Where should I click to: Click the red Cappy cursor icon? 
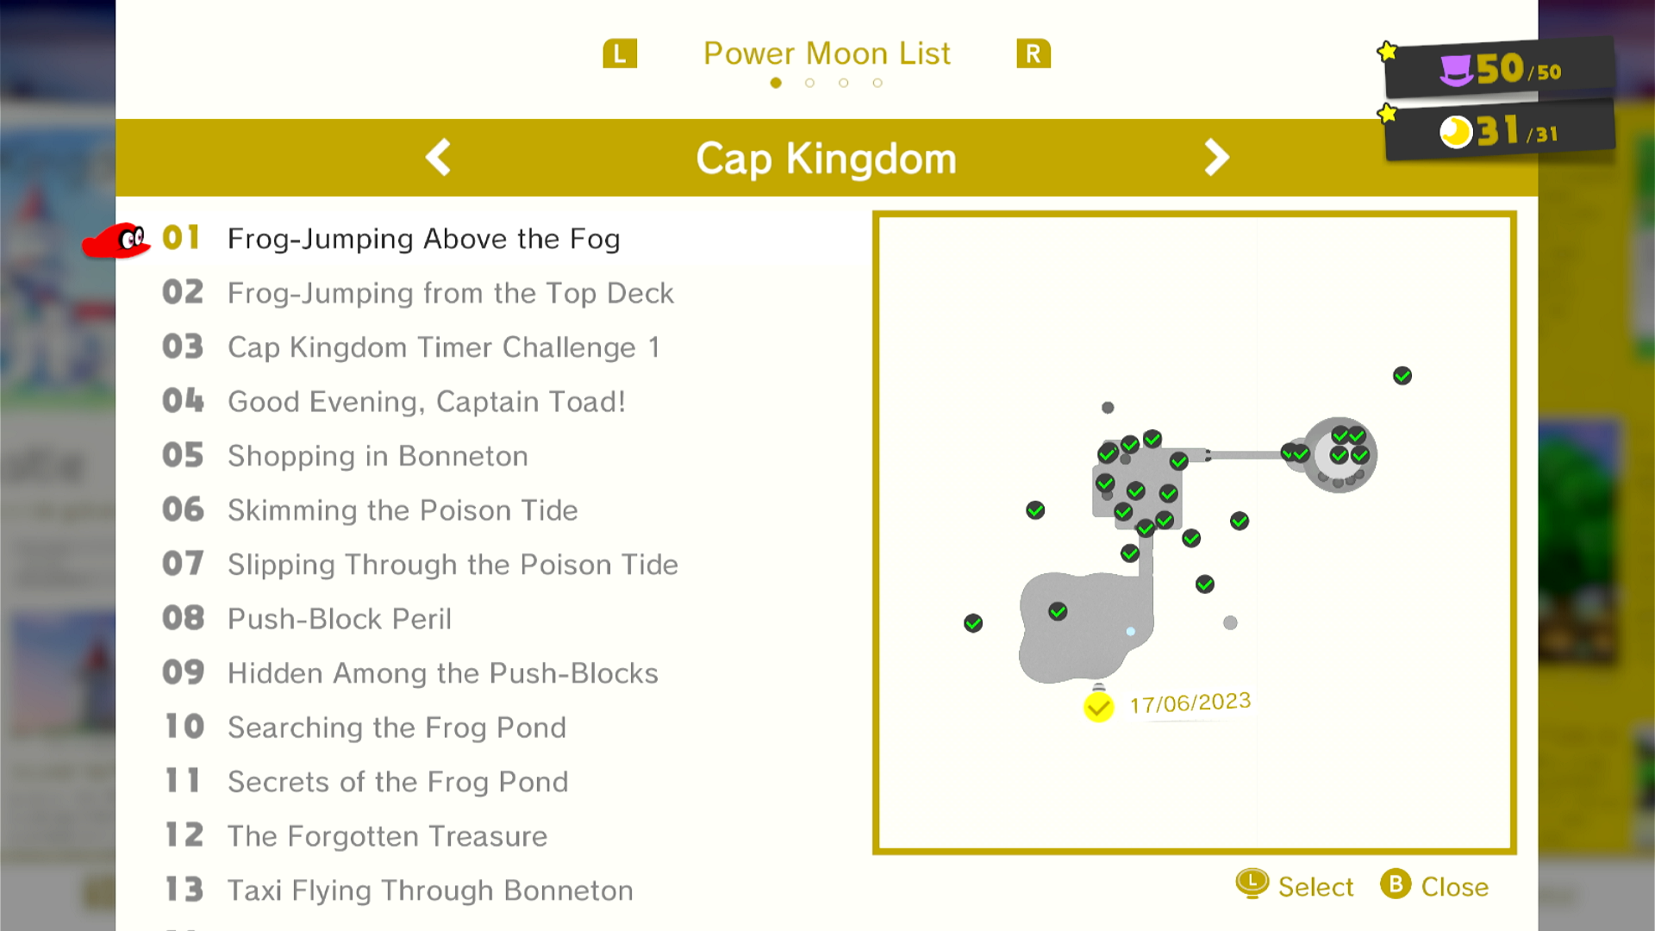116,241
